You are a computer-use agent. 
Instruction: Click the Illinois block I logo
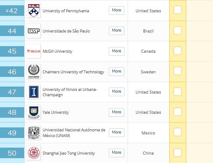[34, 92]
